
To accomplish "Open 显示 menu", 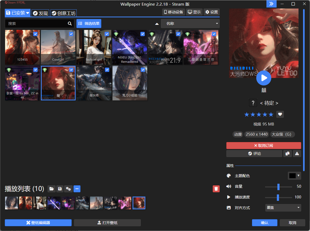I will 194,12.
